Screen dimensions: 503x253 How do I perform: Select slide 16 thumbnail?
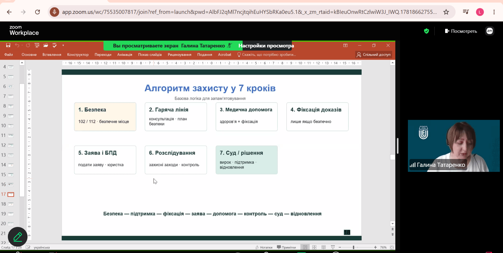coord(11,185)
